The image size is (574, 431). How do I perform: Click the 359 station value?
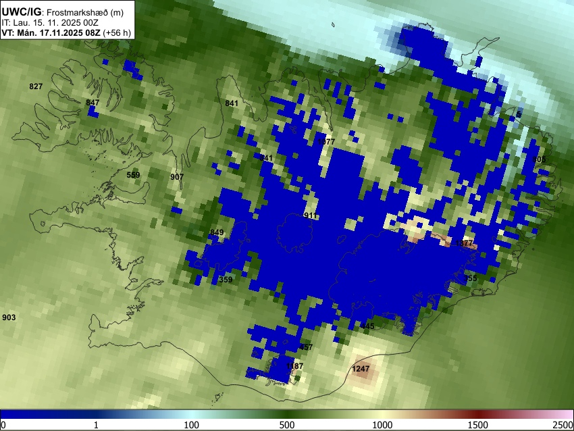226,280
